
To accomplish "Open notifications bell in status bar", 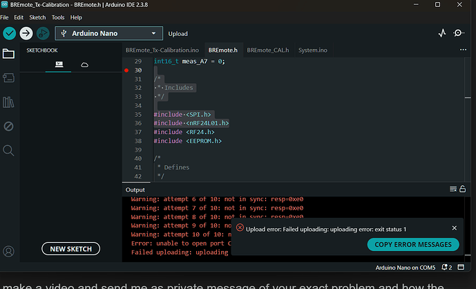I will tap(446, 267).
